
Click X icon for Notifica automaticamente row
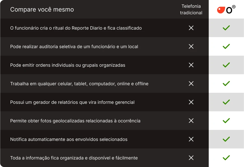coord(191,139)
